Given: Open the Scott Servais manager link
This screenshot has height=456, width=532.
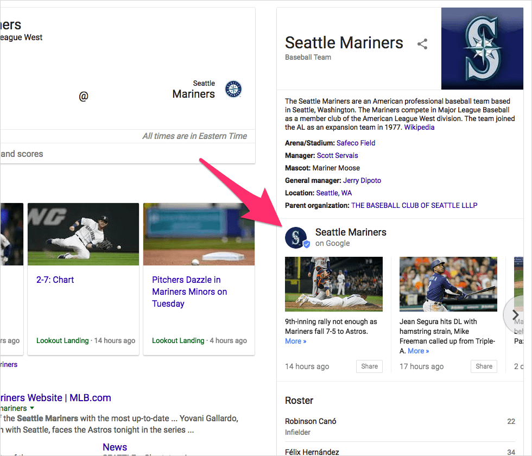Looking at the screenshot, I should pos(337,155).
